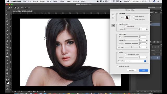Select the Zoom tool in the toolbox
Image resolution: width=167 pixels, height=94 pixels.
point(7,77)
